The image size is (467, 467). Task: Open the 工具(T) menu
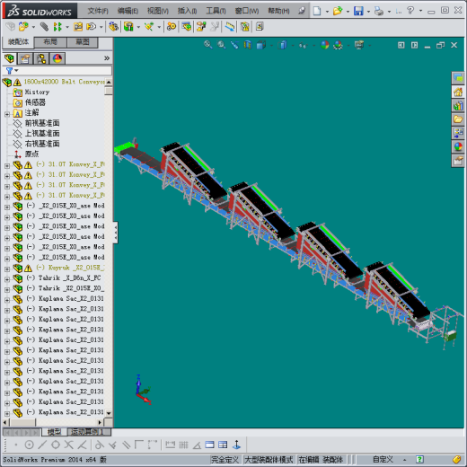pos(216,11)
